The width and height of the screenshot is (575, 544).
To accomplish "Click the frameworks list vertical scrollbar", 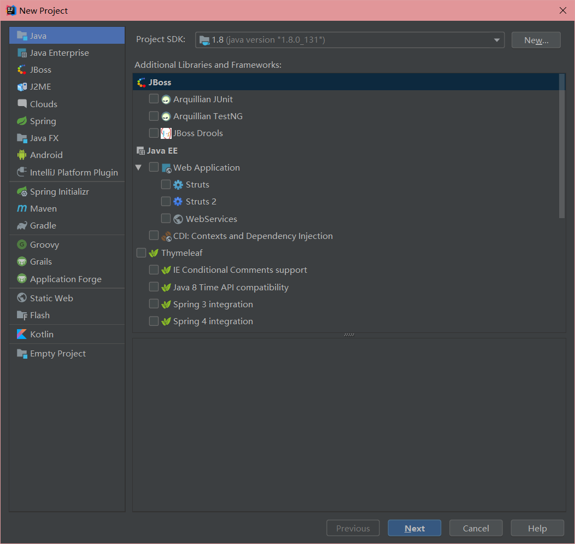I will point(562,146).
